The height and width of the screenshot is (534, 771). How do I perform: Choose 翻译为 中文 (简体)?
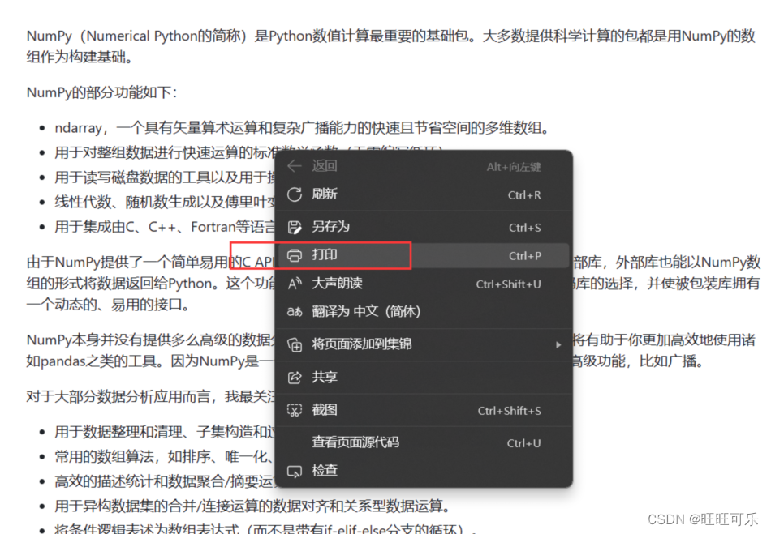tap(424, 312)
